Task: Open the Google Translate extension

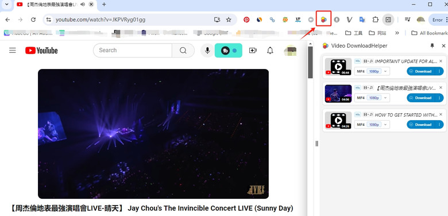Action: pyautogui.click(x=362, y=20)
